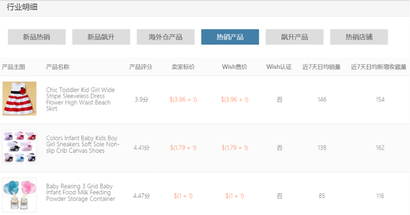Select the 海外仓产品 tab

point(166,37)
